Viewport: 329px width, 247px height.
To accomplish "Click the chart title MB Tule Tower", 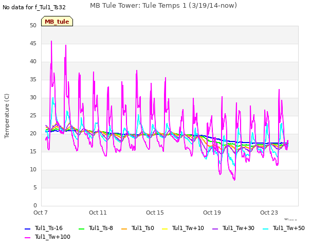I will (163, 6).
